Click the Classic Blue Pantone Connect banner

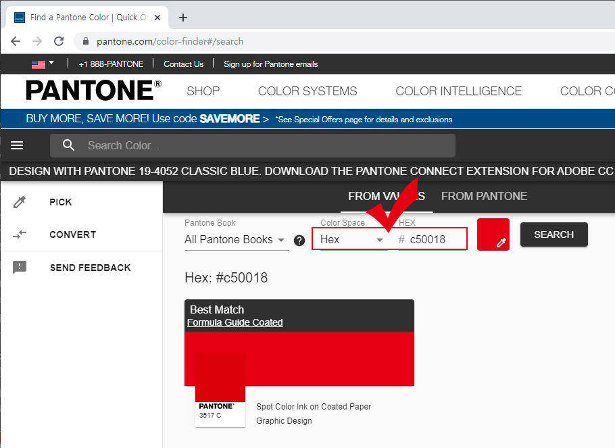[311, 171]
